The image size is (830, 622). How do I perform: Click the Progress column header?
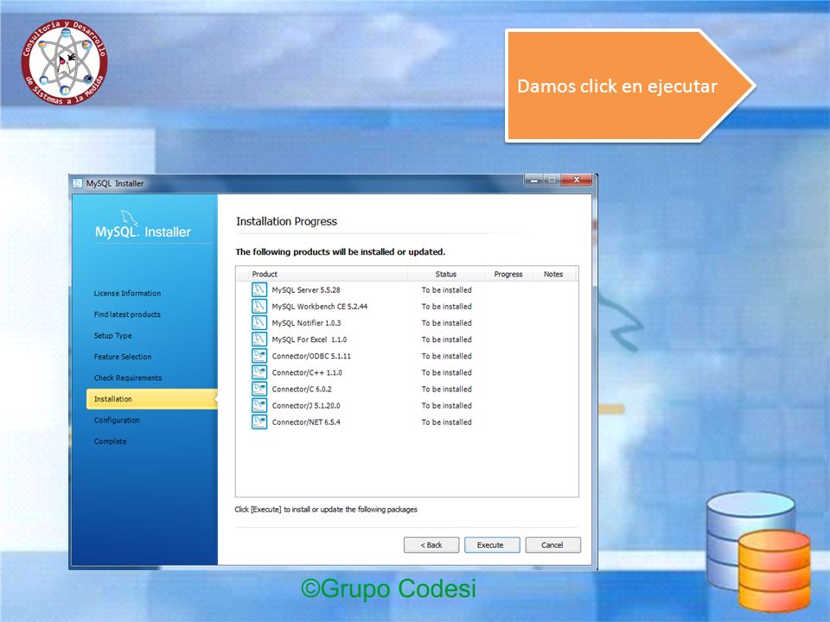coord(508,274)
